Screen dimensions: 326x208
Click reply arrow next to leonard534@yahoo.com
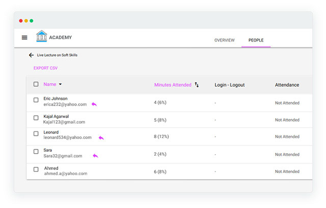[101, 138]
